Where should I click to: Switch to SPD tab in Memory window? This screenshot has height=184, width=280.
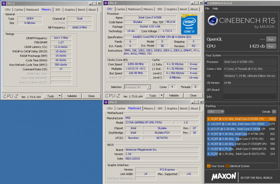click(58, 10)
